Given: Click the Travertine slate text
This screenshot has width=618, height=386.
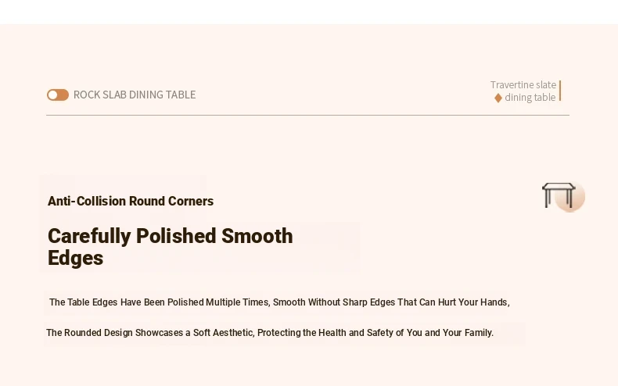Looking at the screenshot, I should [523, 84].
